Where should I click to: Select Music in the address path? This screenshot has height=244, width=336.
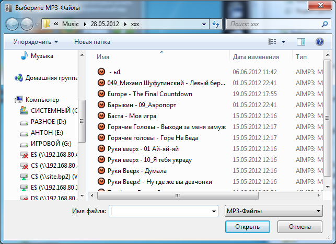pos(71,24)
